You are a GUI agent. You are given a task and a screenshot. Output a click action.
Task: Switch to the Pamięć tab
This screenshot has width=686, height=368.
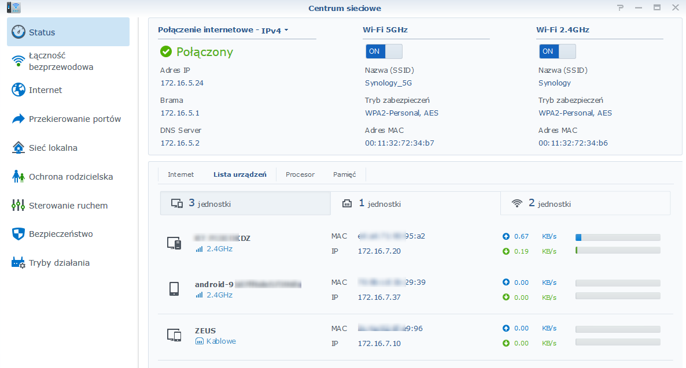coord(344,174)
